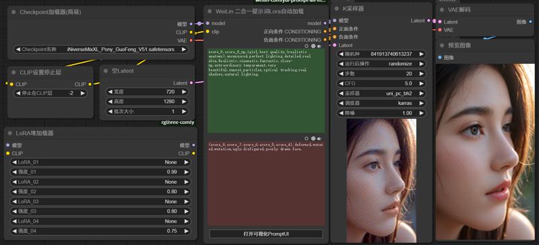Screen dimensions: 539x245
Task: Select the LoRA_01 None combo box
Action: click(100, 162)
